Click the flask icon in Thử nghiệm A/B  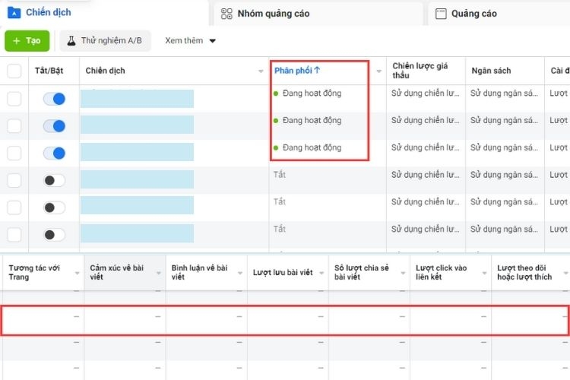tap(71, 41)
